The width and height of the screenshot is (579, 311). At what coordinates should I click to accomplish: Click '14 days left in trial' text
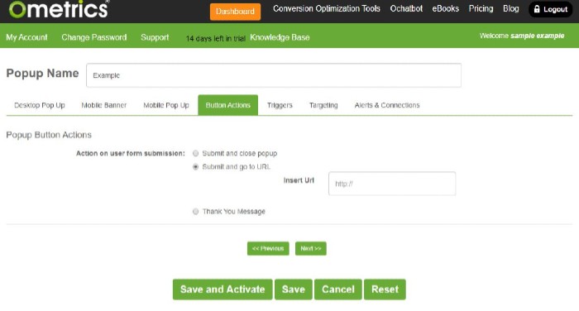click(x=216, y=38)
